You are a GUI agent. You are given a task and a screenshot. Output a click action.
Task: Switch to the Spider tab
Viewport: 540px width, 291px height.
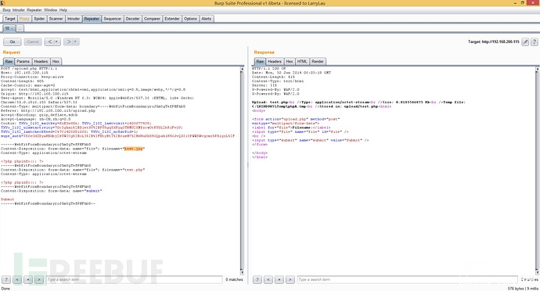[x=39, y=19]
